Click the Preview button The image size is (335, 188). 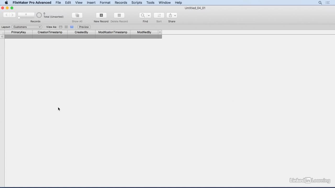[x=84, y=27]
